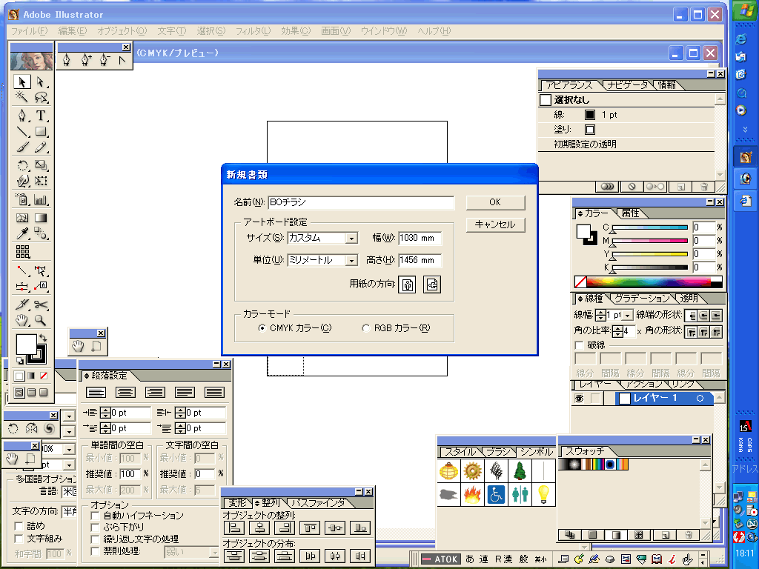Open the 単位 dropdown showing ミリメートル
Image resolution: width=759 pixels, height=569 pixels.
coord(351,261)
